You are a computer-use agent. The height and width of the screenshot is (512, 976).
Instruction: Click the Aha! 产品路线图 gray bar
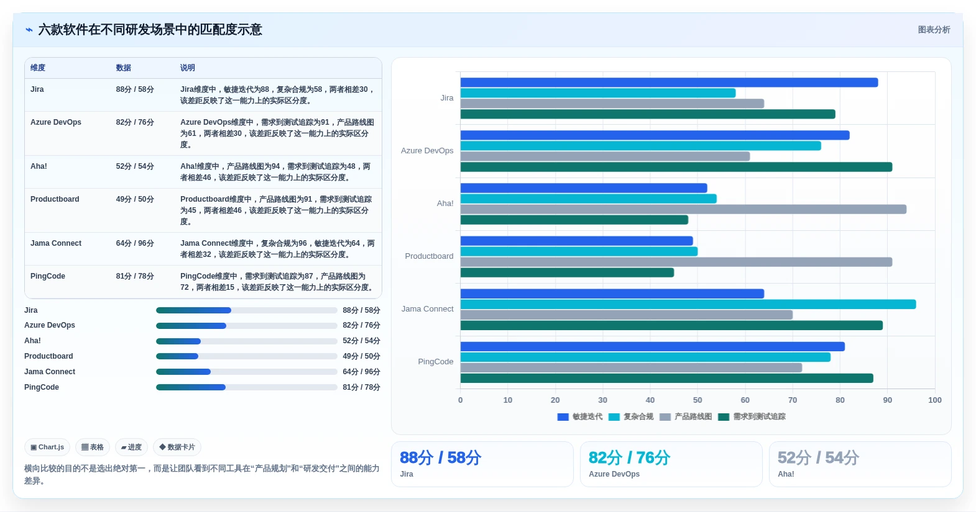pos(683,209)
